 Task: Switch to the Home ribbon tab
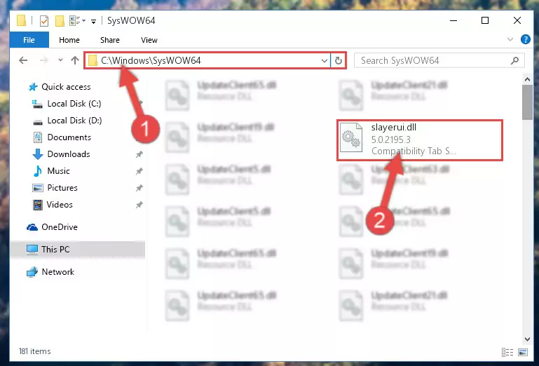pos(69,40)
